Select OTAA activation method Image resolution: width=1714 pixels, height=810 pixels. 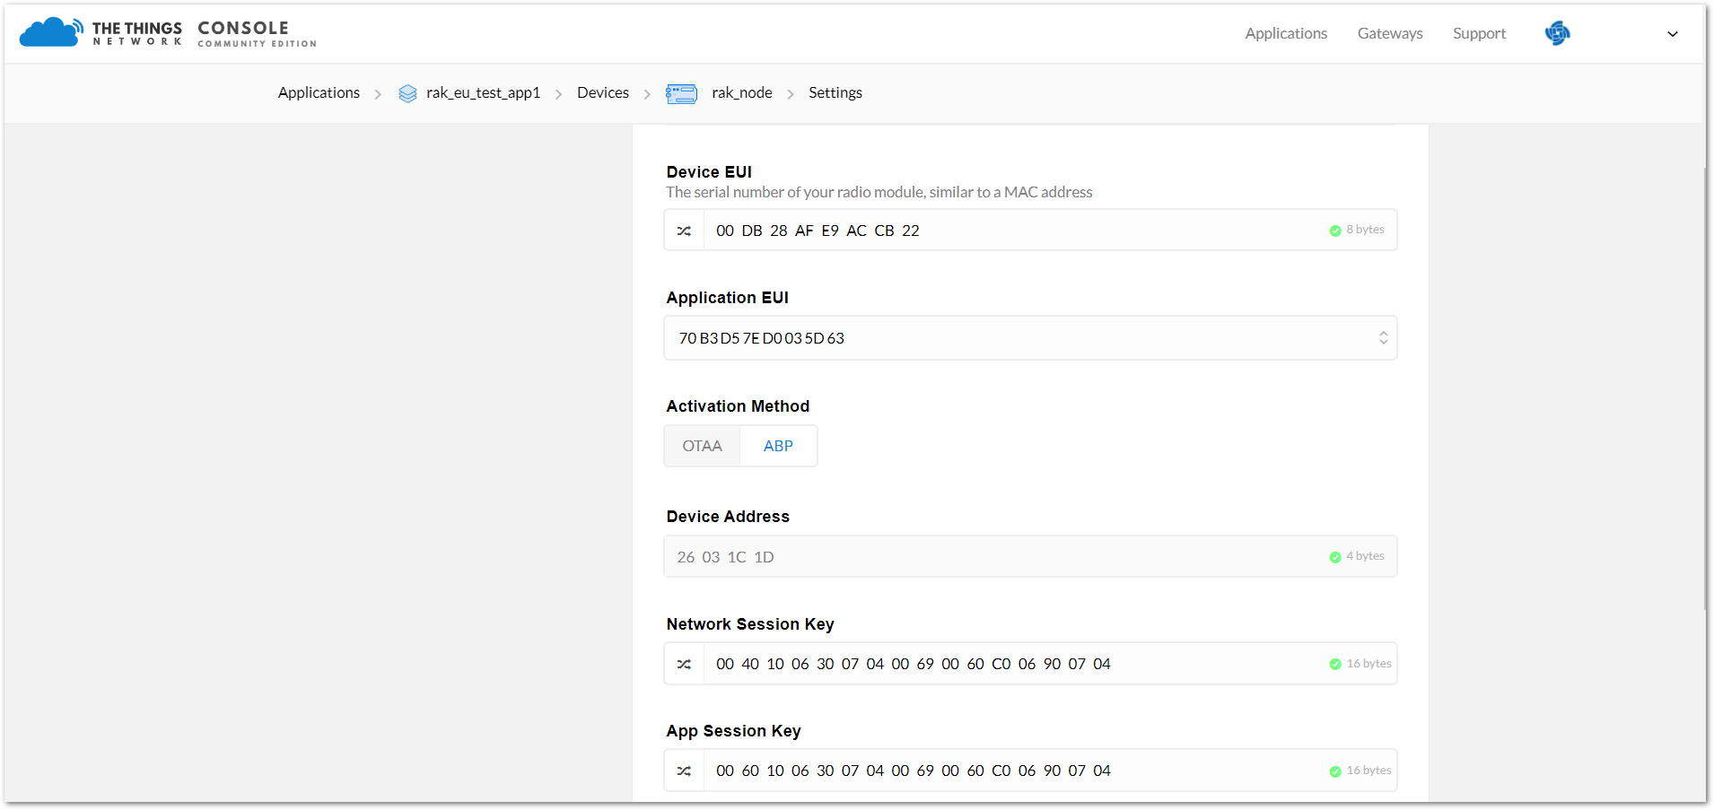pyautogui.click(x=702, y=446)
